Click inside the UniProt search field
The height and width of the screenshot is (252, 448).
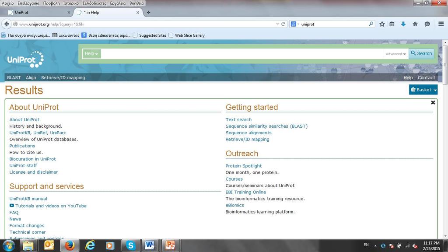(242, 54)
